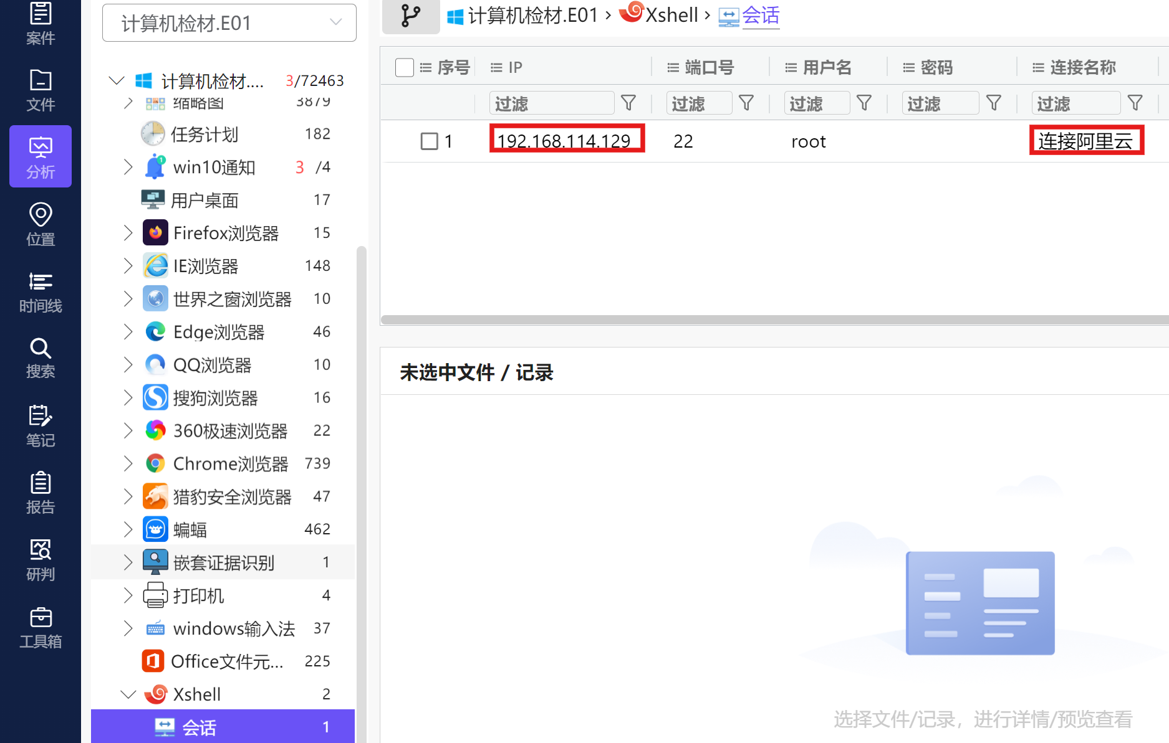
Task: Click the filter funnel icon for IP column
Action: click(628, 103)
